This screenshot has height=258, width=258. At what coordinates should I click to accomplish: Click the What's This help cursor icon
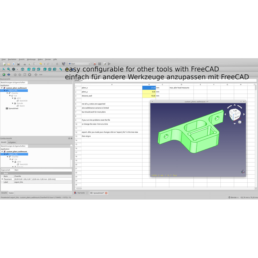63,64
